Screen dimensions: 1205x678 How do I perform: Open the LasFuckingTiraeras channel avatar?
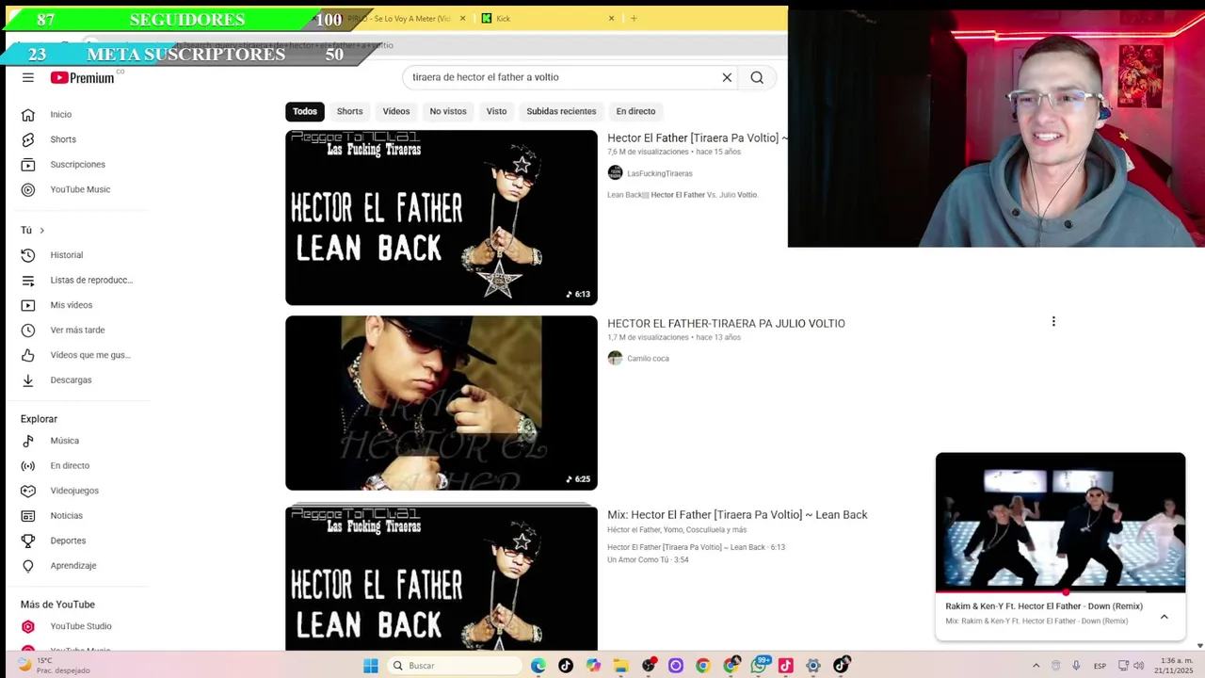point(615,172)
